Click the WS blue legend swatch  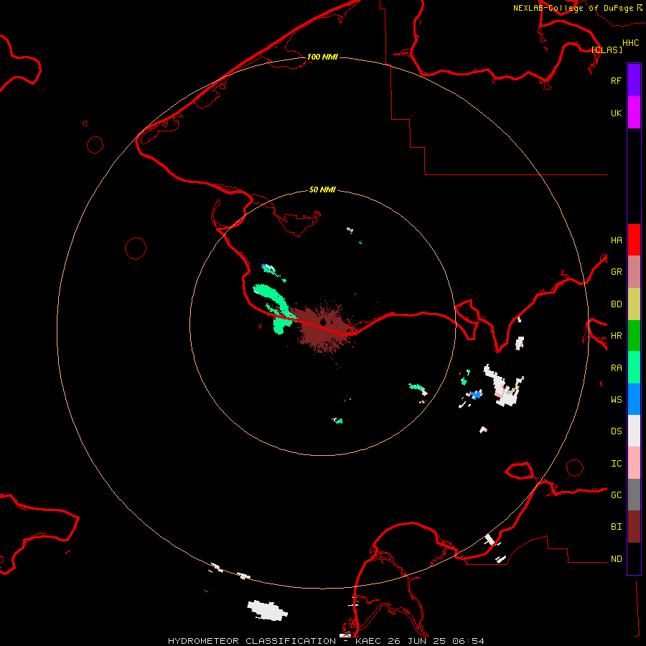(634, 399)
